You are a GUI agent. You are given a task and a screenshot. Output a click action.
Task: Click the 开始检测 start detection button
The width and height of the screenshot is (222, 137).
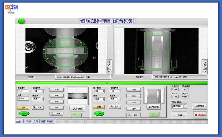pyautogui.click(x=200, y=106)
